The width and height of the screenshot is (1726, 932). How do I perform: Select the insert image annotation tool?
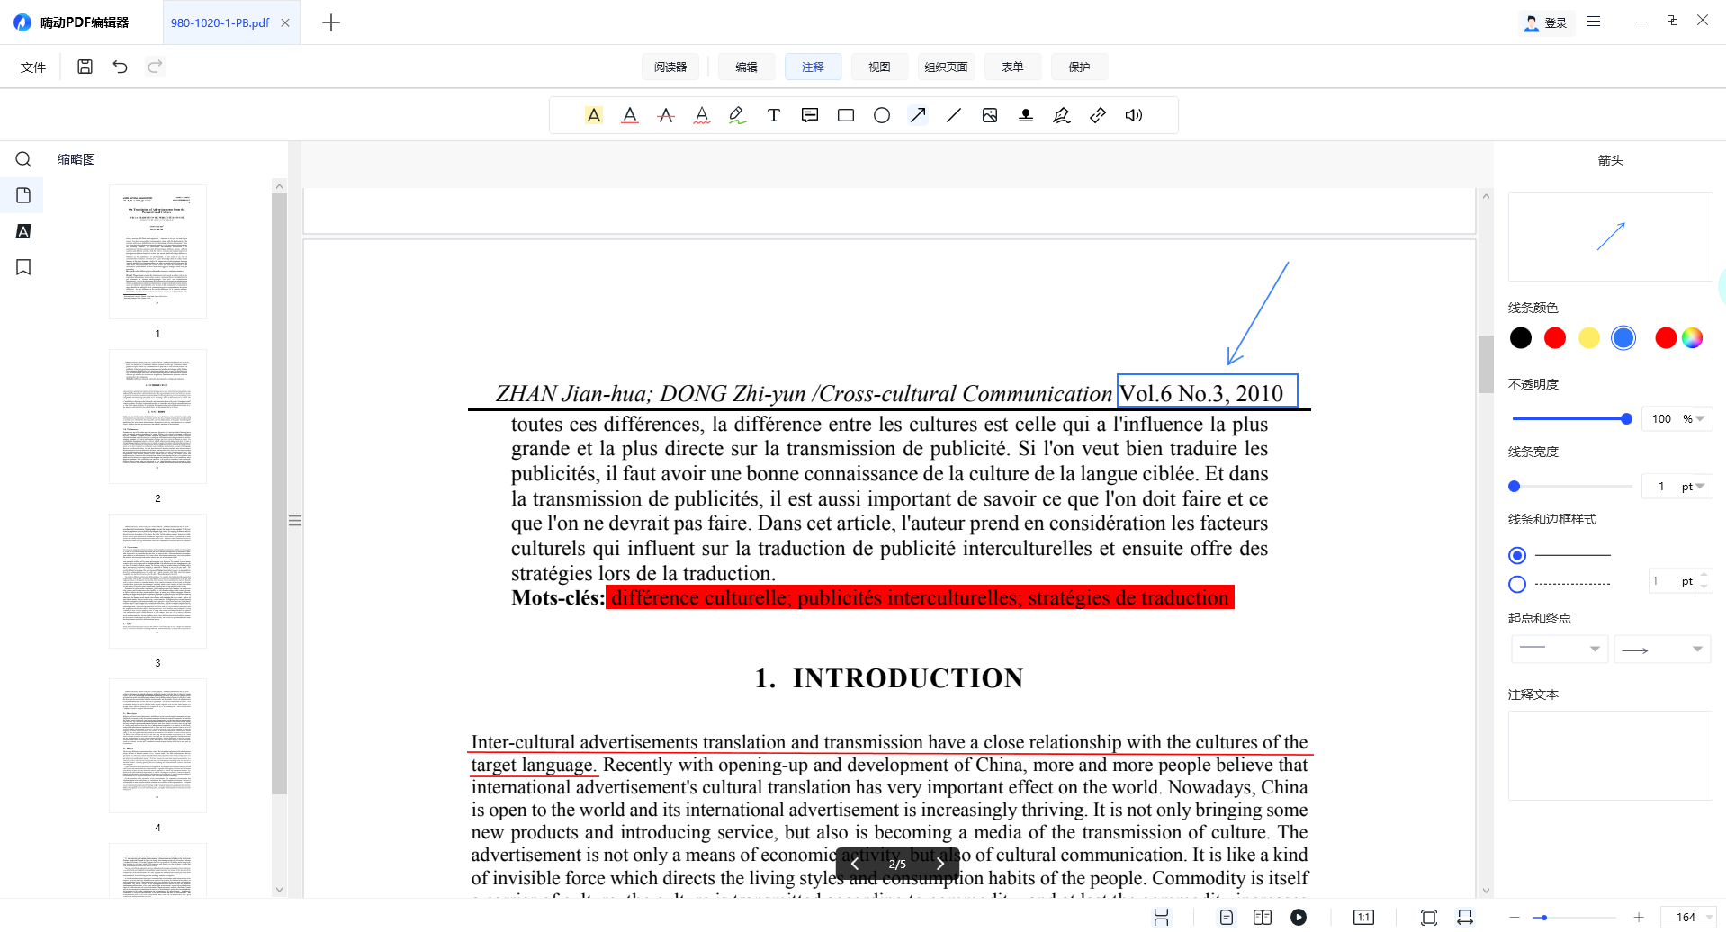click(990, 115)
